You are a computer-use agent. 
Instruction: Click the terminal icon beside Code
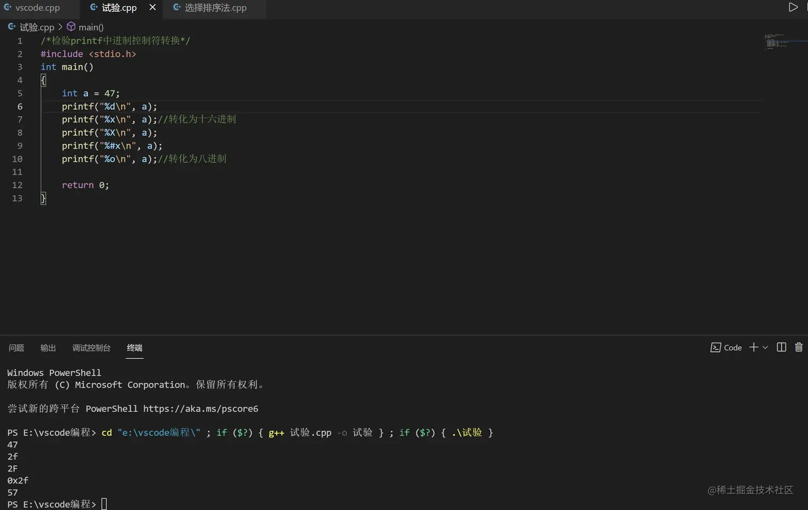tap(716, 348)
